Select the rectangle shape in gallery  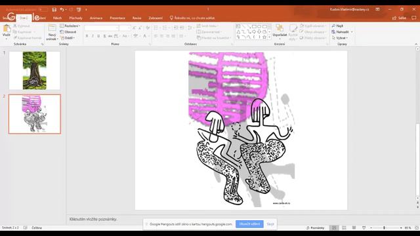[254, 26]
